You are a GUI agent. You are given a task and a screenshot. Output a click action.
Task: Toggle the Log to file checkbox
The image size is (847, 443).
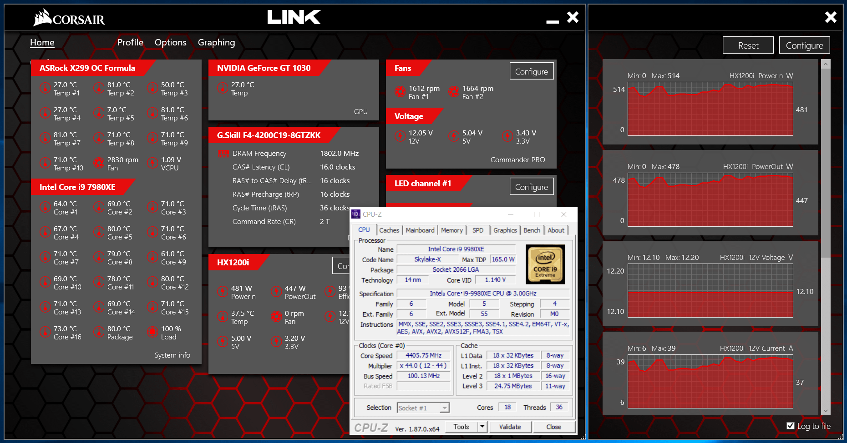click(x=791, y=426)
